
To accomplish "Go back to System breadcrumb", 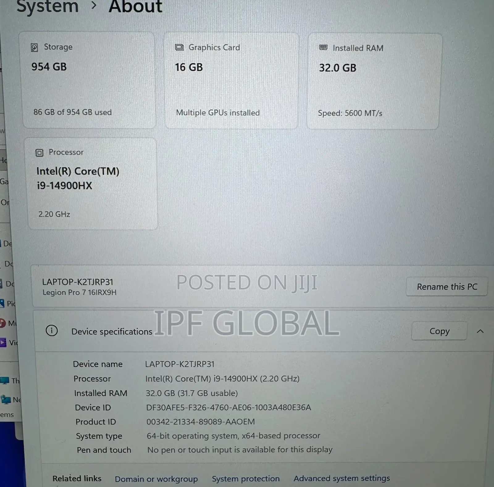I will [x=47, y=6].
